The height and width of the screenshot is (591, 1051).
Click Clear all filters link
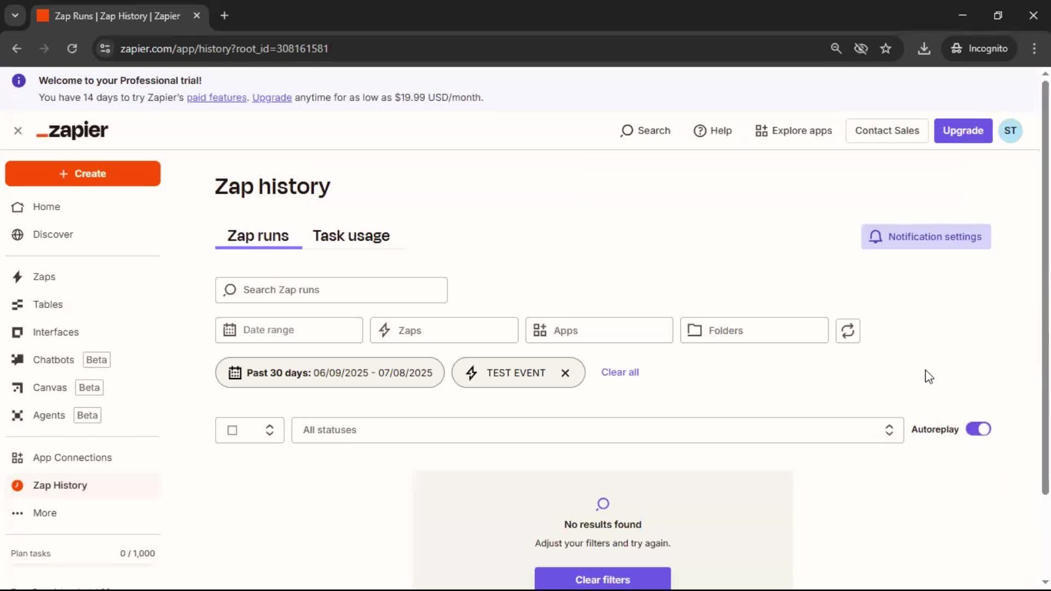tap(620, 373)
